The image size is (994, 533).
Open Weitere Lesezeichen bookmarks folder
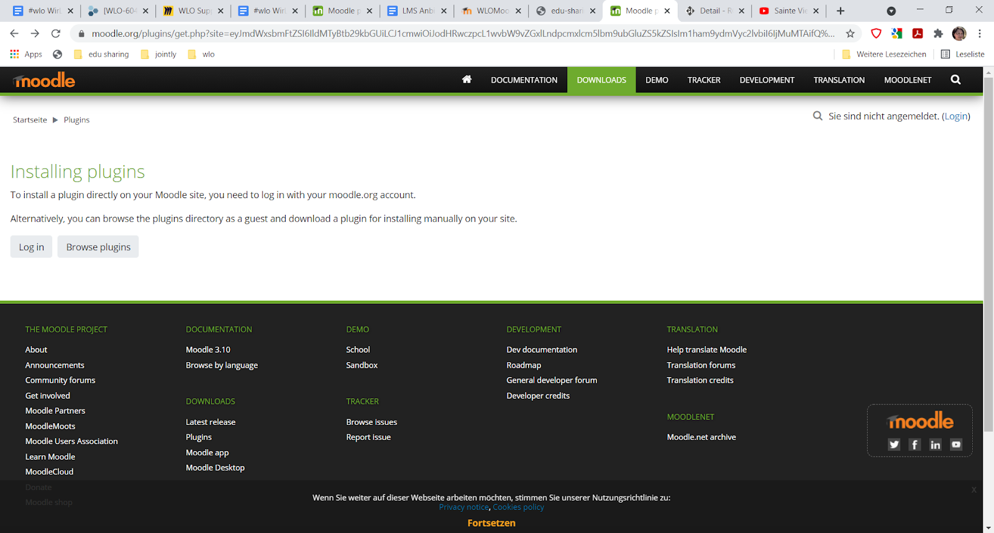coord(884,54)
